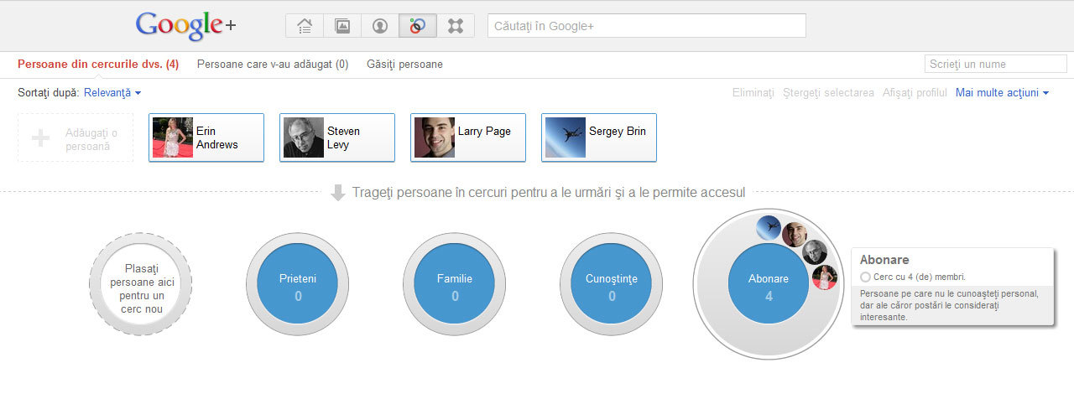
Task: Select the Prieteni circle
Action: (x=298, y=284)
